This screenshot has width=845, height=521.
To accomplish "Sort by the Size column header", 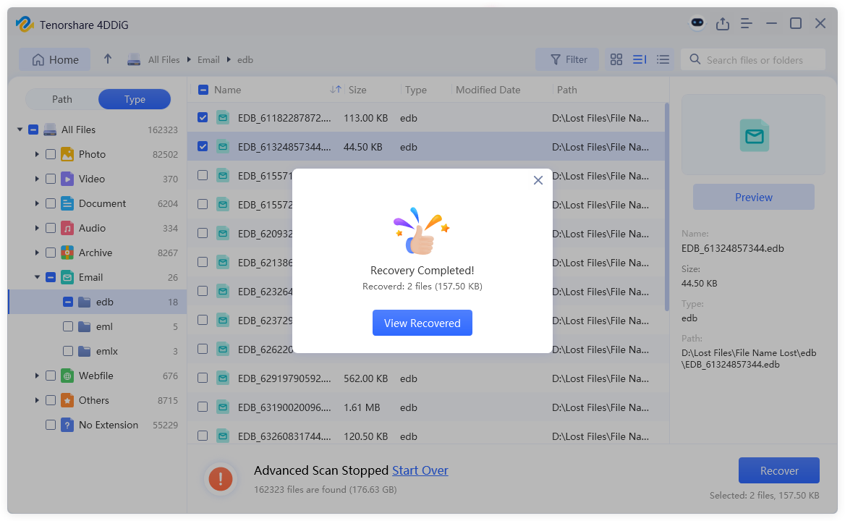I will [x=357, y=90].
